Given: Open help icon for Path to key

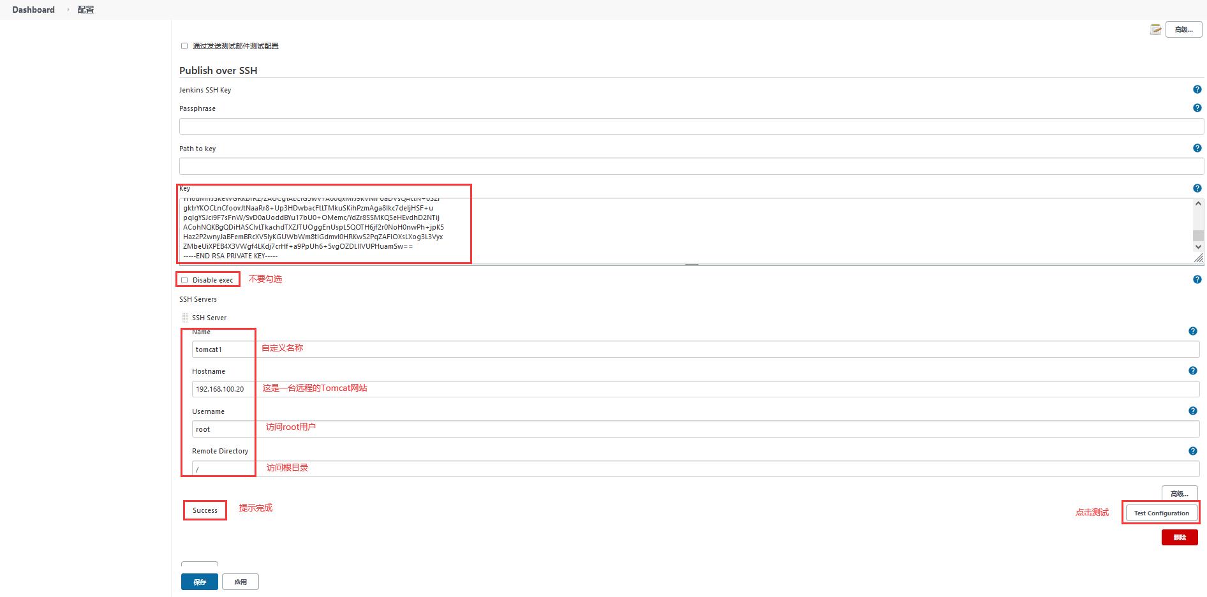Looking at the screenshot, I should point(1197,148).
